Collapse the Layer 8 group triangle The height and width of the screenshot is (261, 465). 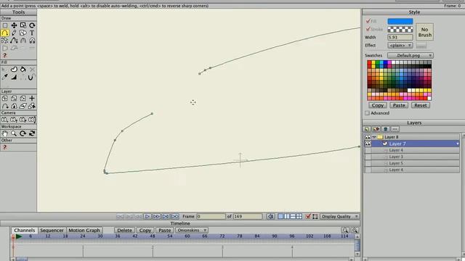click(x=374, y=137)
